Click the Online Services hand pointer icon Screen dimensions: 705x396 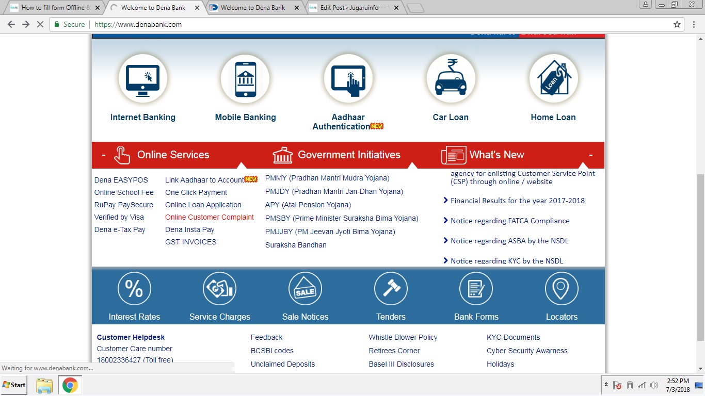pyautogui.click(x=122, y=155)
